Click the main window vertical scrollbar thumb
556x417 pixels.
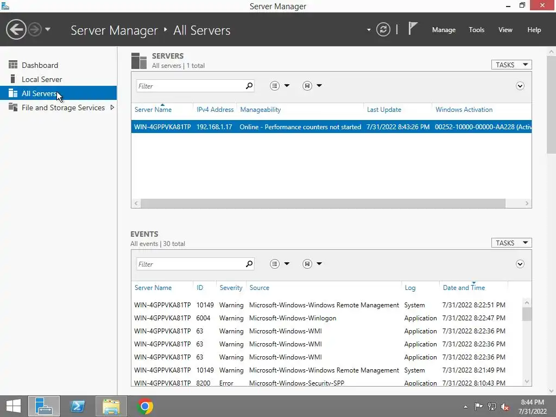click(x=551, y=105)
